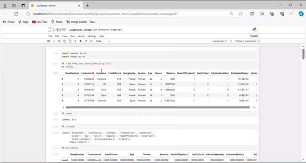Click the dataframe horizontal scrollbar
This screenshot has width=306, height=163.
pos(158,107)
